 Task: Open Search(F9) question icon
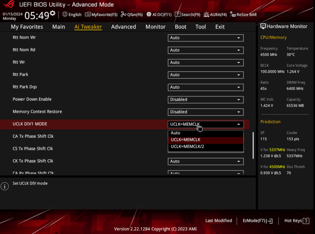click(178, 14)
